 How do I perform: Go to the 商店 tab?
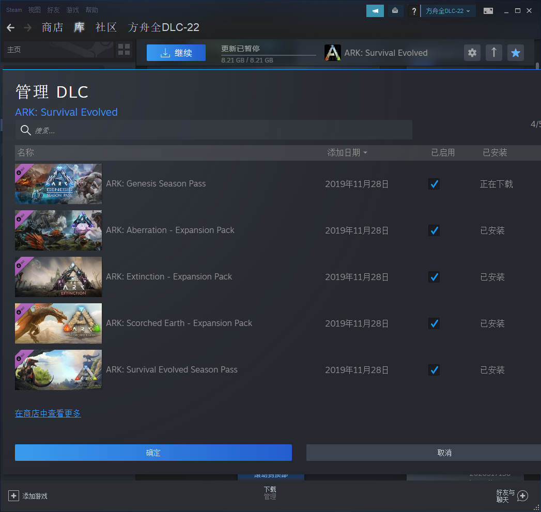click(x=52, y=27)
